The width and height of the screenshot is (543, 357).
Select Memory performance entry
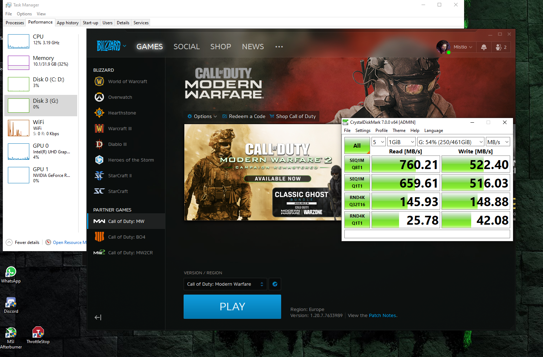(41, 62)
